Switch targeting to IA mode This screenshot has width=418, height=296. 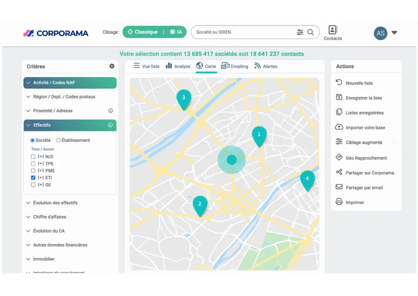pos(176,32)
